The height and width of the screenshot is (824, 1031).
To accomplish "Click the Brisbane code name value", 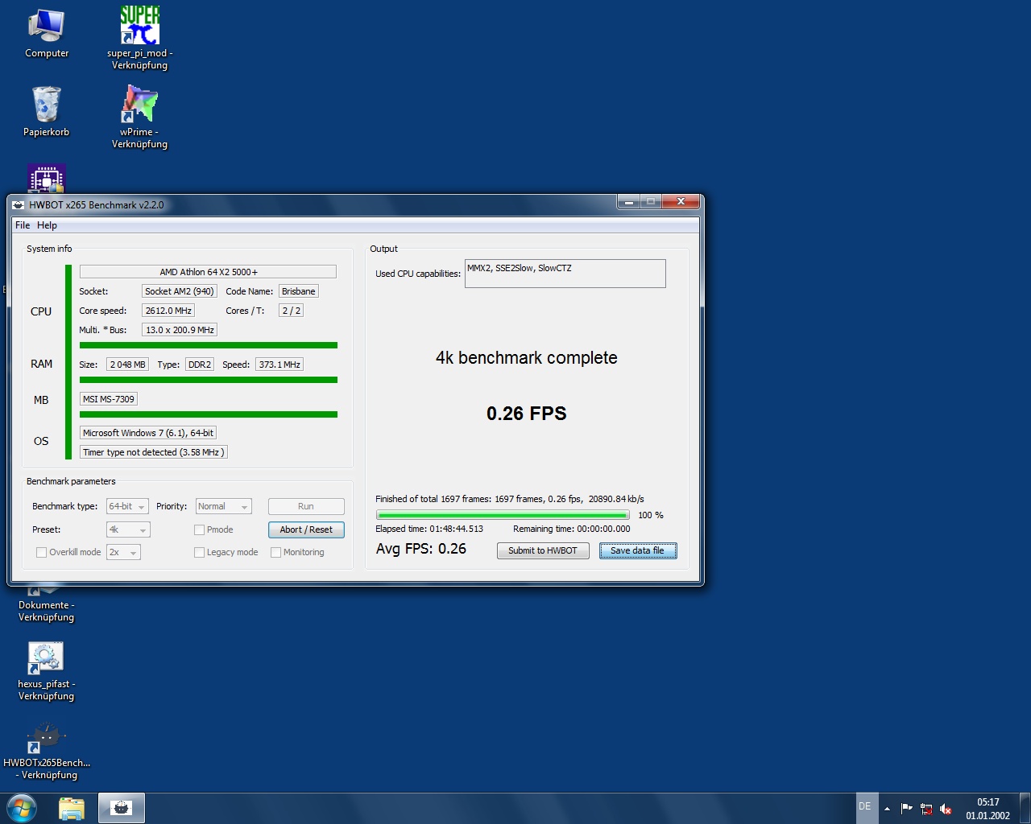I will click(x=298, y=291).
